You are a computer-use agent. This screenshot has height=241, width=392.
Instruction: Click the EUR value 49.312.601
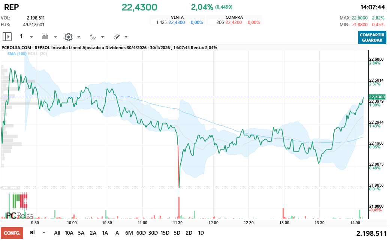click(x=34, y=25)
